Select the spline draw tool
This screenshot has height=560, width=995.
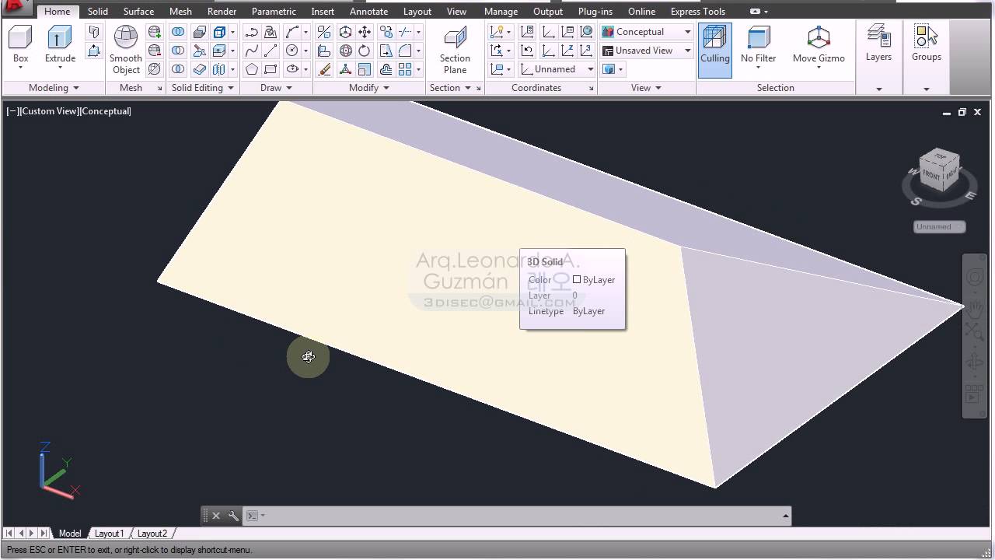click(252, 51)
